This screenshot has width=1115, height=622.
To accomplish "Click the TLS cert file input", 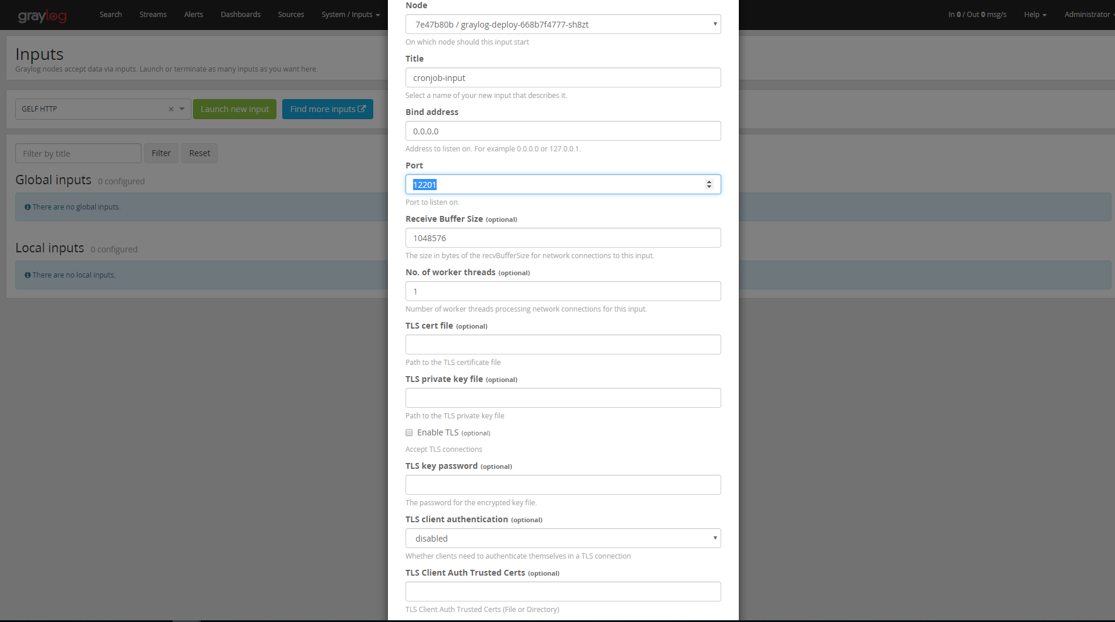I will pyautogui.click(x=563, y=344).
